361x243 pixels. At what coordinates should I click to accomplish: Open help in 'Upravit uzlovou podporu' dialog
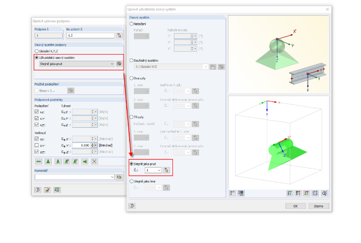tap(38, 190)
